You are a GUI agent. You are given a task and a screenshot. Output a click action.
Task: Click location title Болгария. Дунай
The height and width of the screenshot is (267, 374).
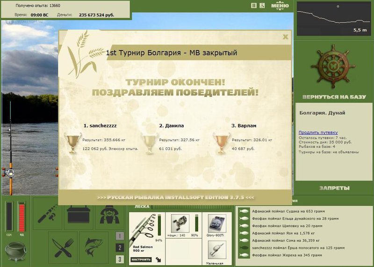tap(322, 113)
